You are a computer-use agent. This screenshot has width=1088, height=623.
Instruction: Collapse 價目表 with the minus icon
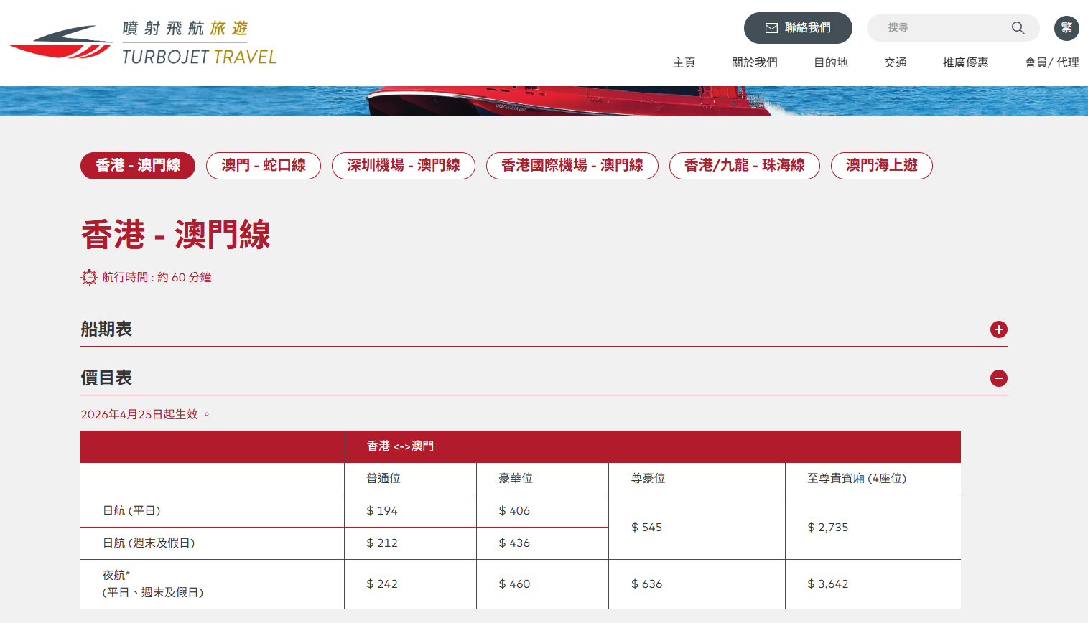point(998,378)
